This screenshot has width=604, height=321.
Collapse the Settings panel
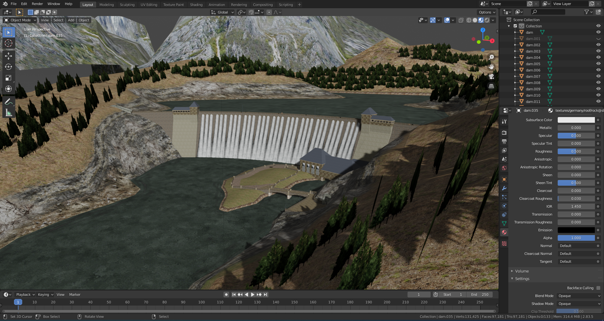pos(522,279)
